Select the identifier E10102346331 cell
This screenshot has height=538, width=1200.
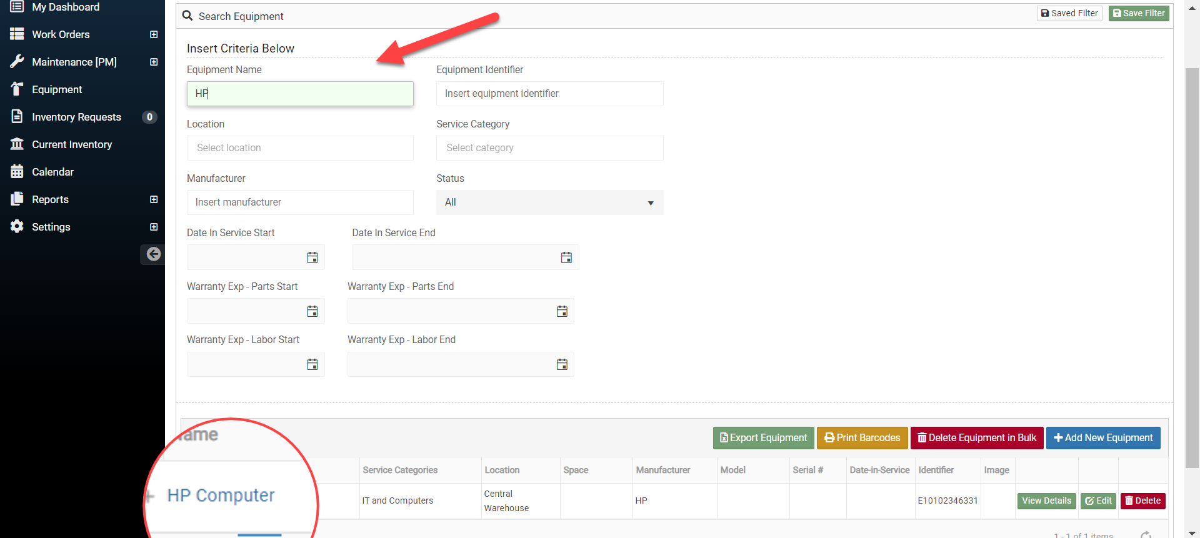[x=947, y=501]
